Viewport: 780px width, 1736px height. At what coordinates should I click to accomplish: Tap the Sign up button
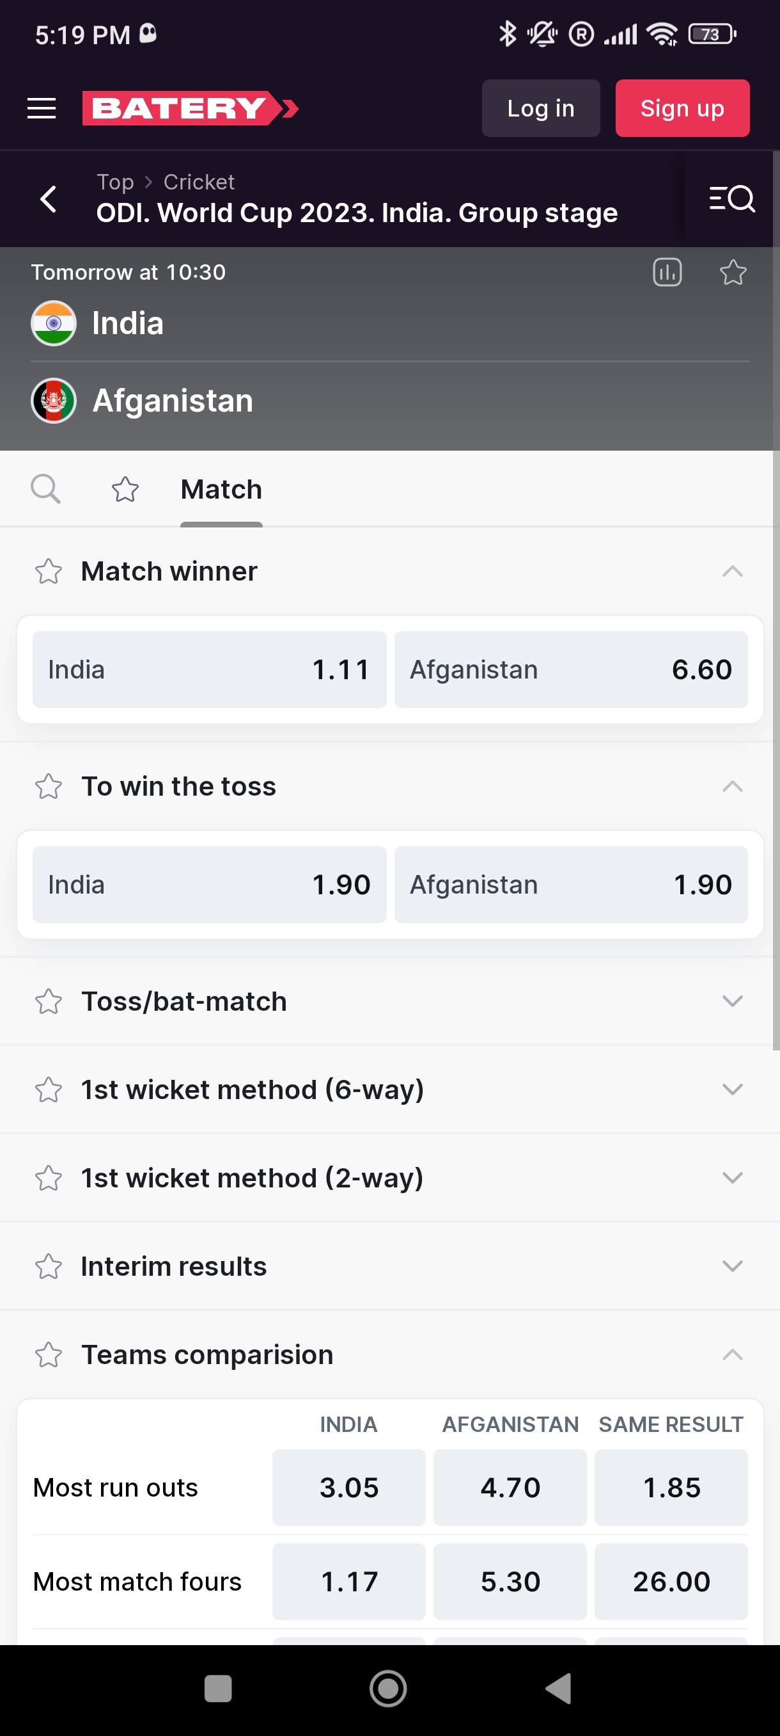[x=682, y=108]
